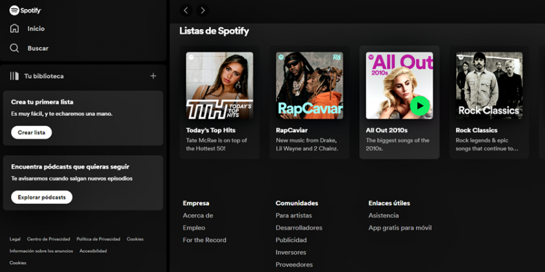
Task: Click the Empresa footer heading
Action: [x=196, y=203]
